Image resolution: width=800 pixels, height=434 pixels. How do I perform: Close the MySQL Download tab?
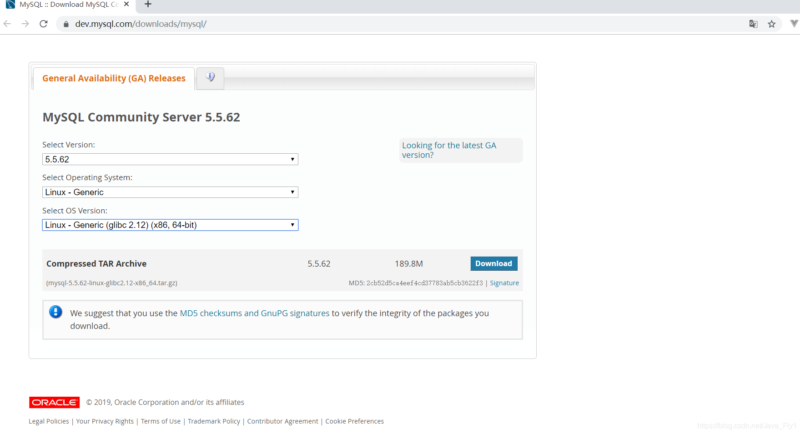pos(126,4)
